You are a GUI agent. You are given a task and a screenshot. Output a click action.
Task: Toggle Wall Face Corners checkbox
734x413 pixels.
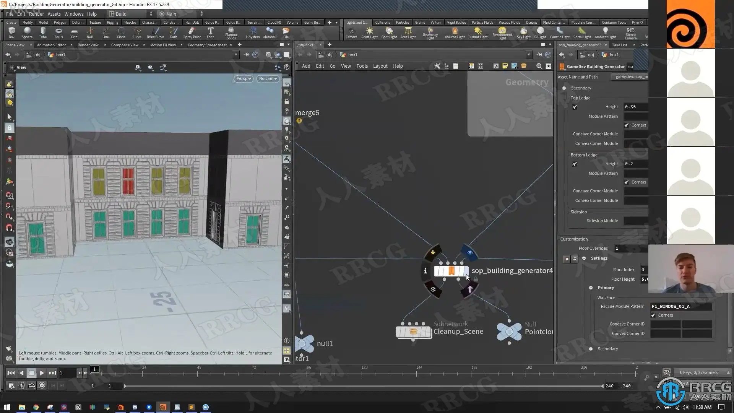653,315
